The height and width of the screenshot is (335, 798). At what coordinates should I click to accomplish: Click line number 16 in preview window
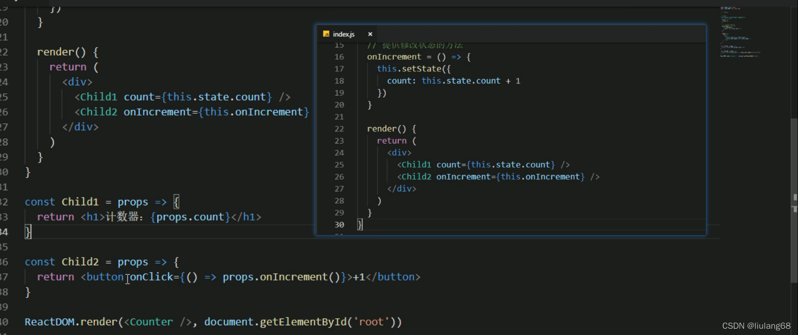coord(339,57)
